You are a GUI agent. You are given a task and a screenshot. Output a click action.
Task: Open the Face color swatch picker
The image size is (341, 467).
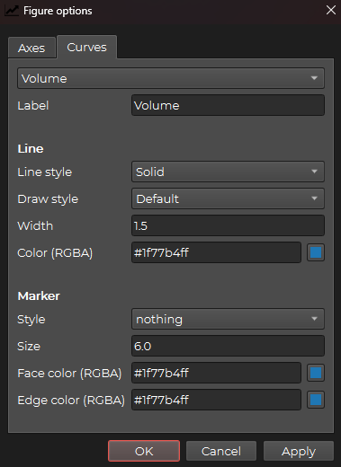pos(316,373)
